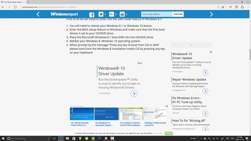Click the Share icon in Edge toolbar

pyautogui.click(x=242, y=7)
